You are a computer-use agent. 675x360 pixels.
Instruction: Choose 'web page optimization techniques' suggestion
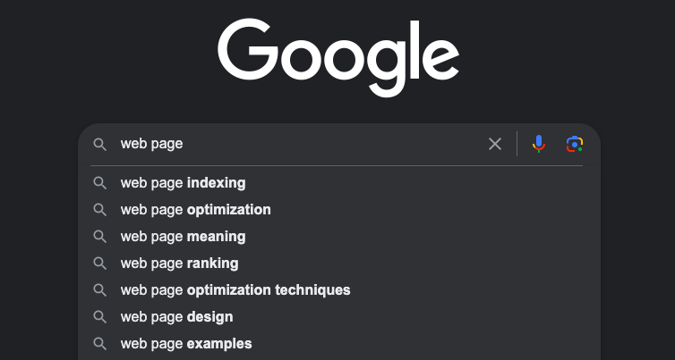click(235, 290)
